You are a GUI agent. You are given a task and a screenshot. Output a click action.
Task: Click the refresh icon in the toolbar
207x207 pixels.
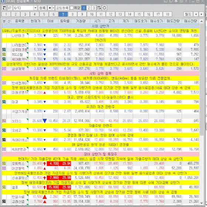[x=104, y=8]
